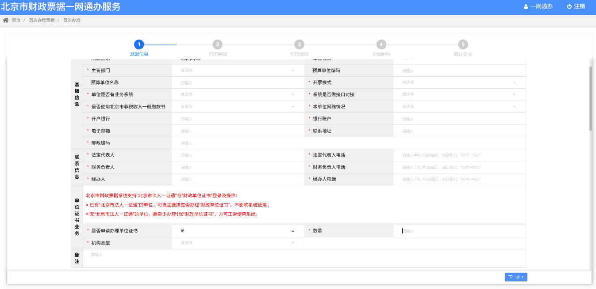
Task: Click the 一网通办 user icon
Action: click(x=526, y=7)
